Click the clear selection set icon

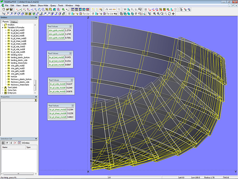[19, 143]
